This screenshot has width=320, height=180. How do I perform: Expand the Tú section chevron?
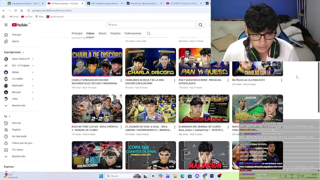click(x=9, y=116)
